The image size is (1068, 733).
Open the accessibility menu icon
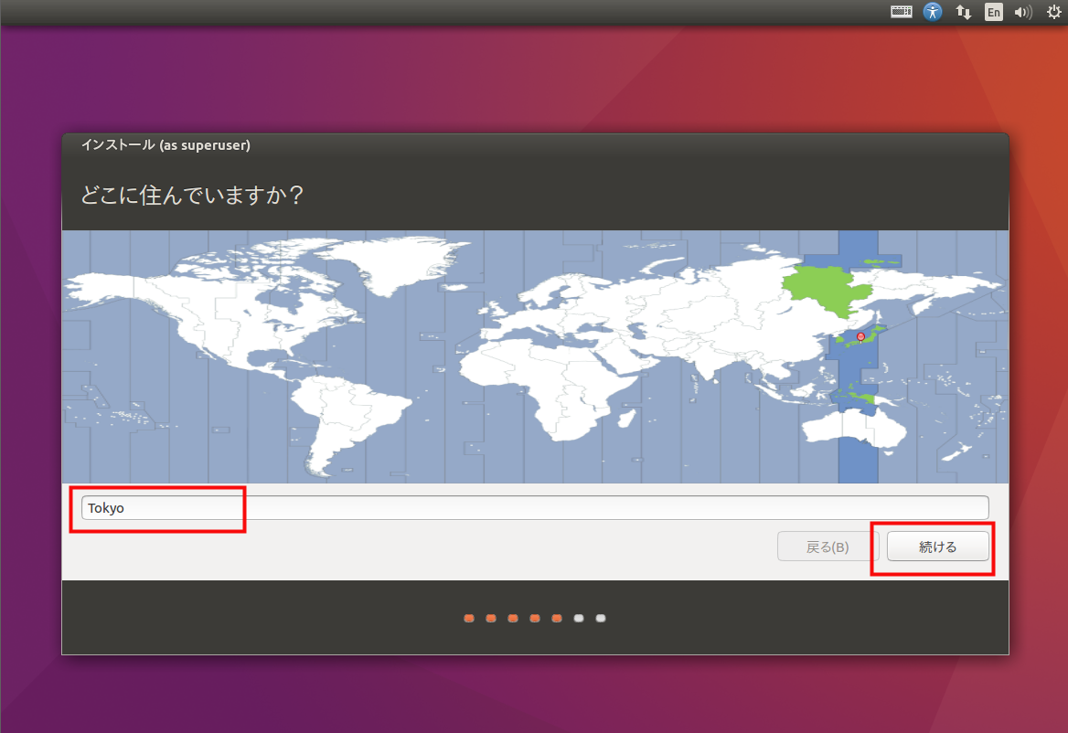[933, 12]
